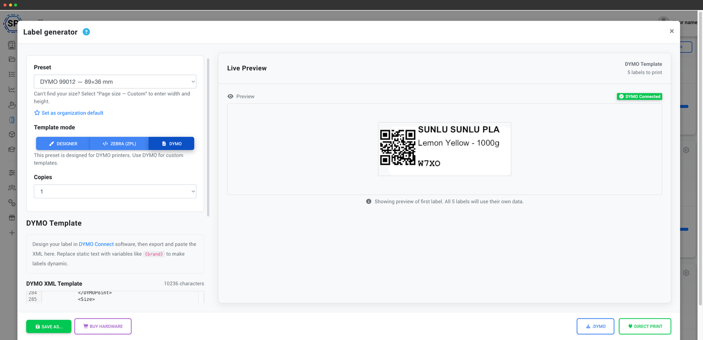Open the users group icon in sidebar
This screenshot has height=340, width=703.
tap(12, 188)
